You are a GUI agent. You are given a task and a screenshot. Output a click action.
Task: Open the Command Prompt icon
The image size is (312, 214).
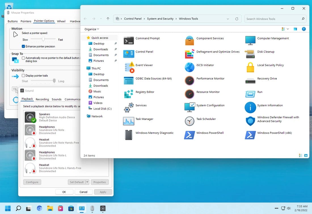pos(129,41)
